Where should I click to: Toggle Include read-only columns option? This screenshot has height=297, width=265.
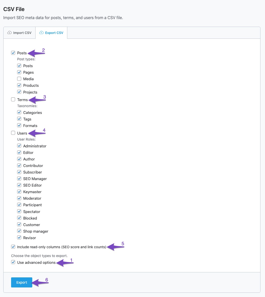tap(13, 247)
